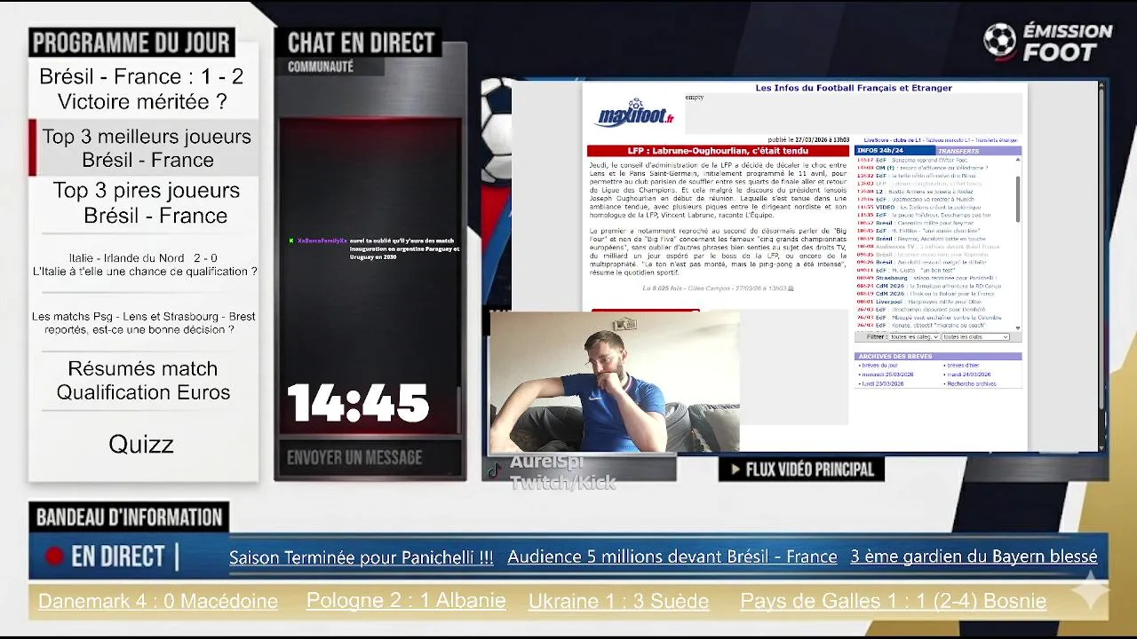Click the red 'LFP : Labrune-Oughourlian' article headline

tap(718, 151)
